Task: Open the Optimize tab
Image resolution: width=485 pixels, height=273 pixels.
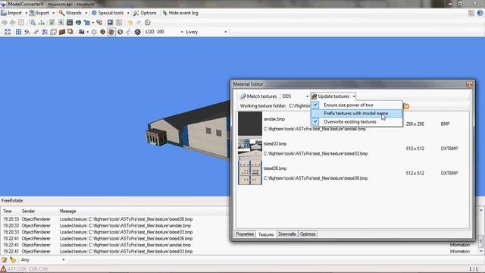Action: 308,234
